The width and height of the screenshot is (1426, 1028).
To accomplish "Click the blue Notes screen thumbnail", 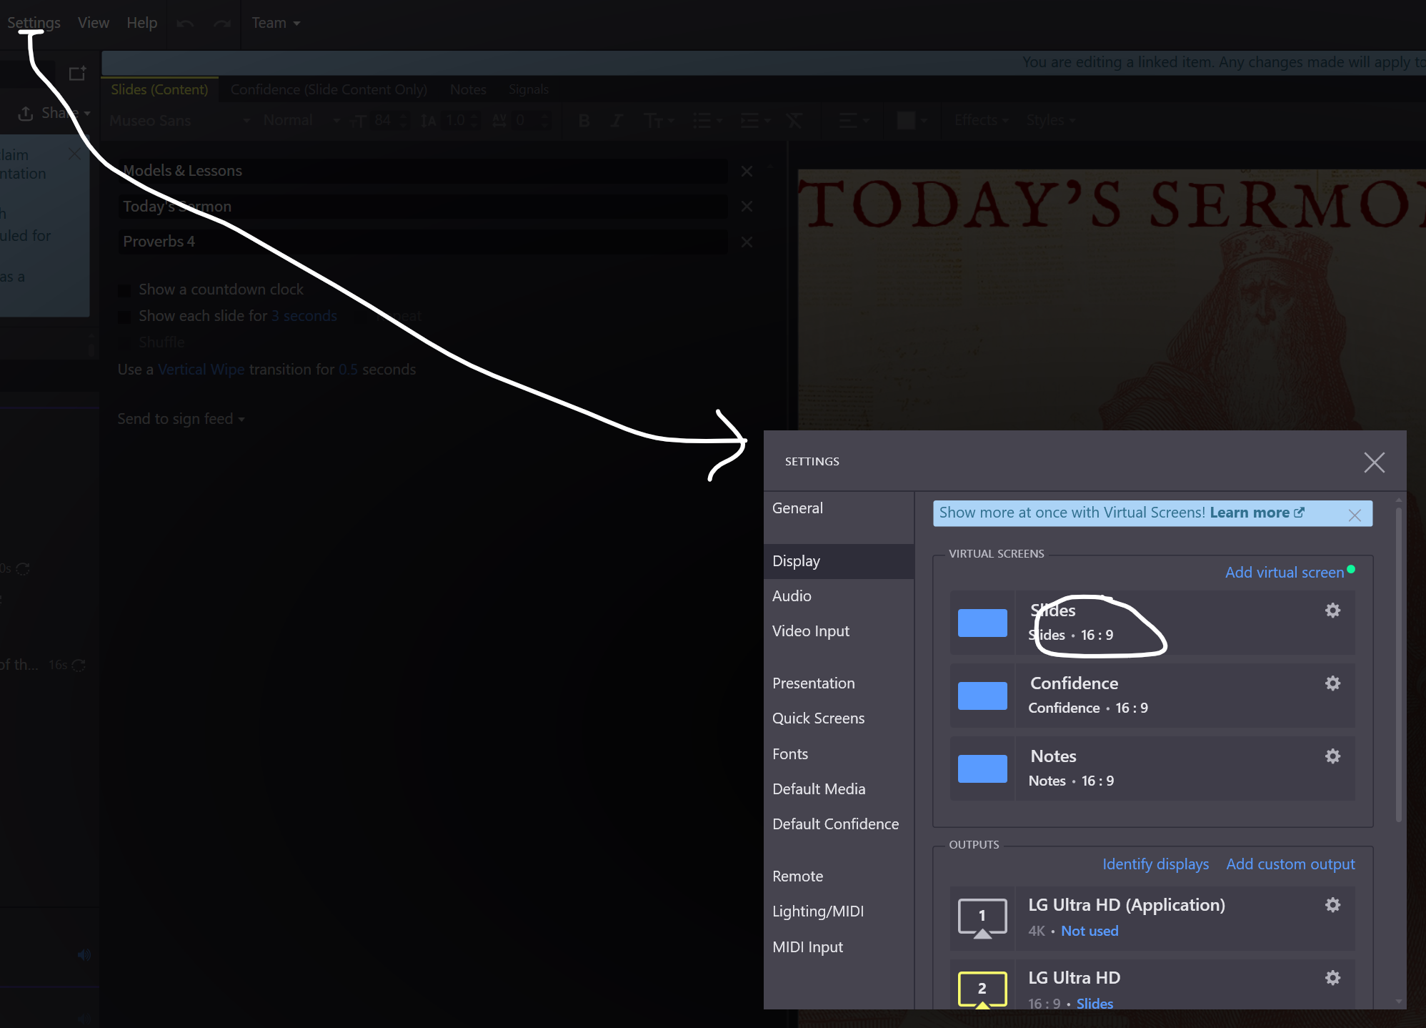I will [982, 769].
